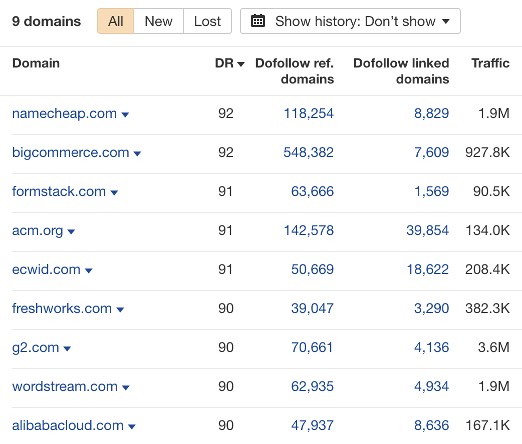Open the caret next to g2.com
Screen dimensions: 522x444
point(67,348)
